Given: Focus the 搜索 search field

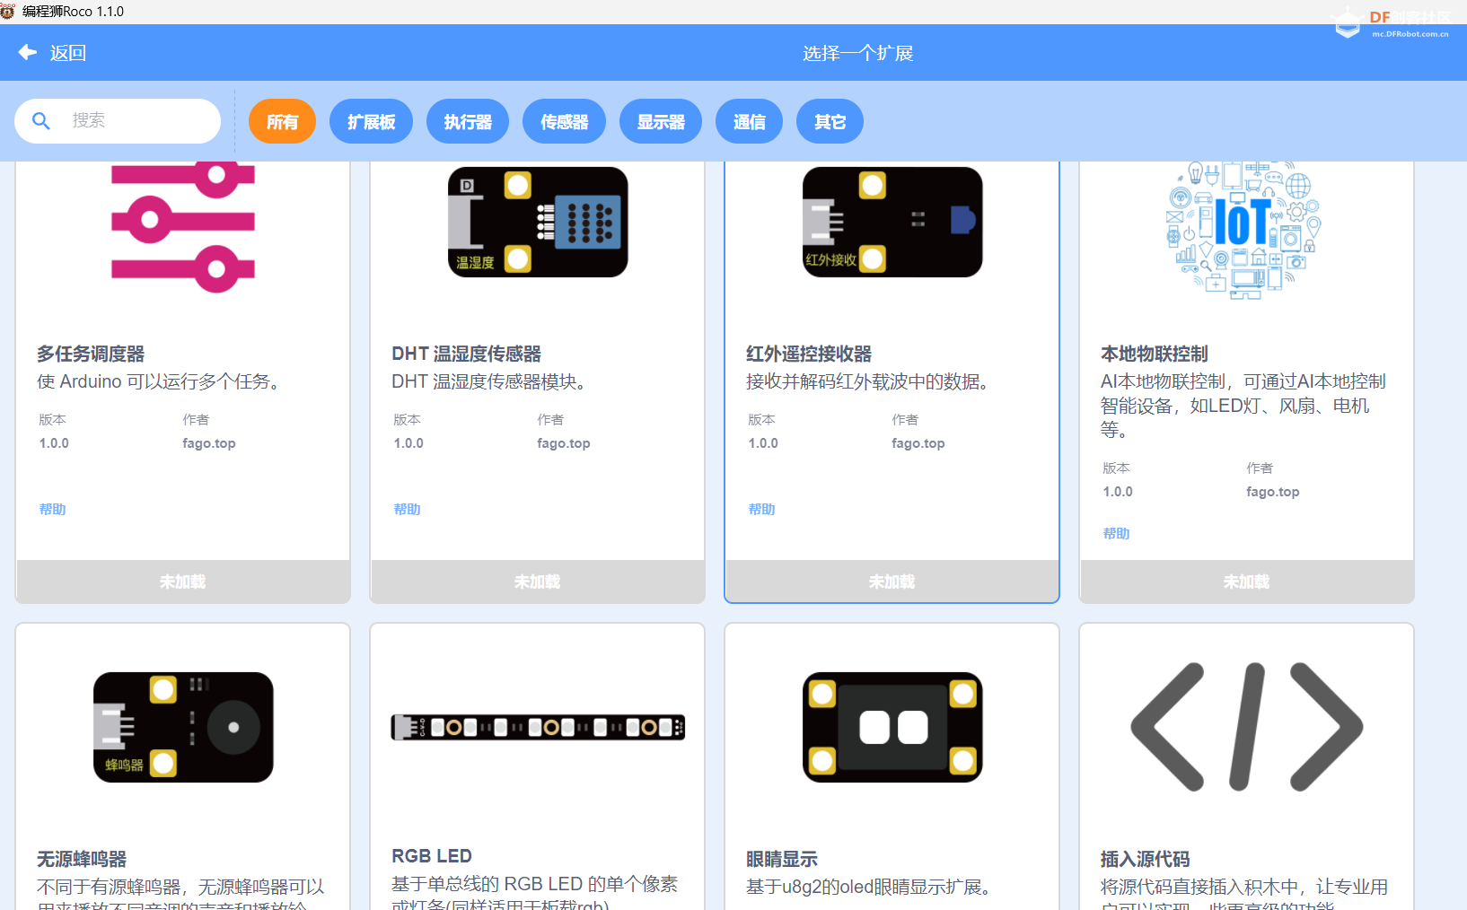Looking at the screenshot, I should click(x=118, y=121).
